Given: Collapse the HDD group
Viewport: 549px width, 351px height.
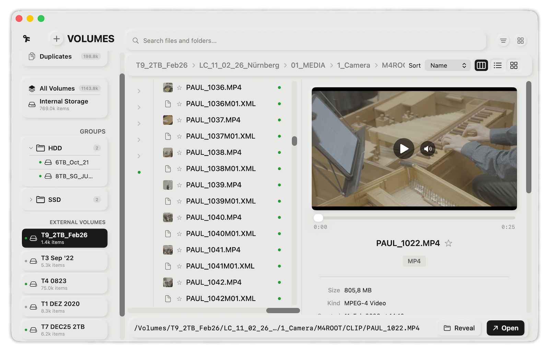Looking at the screenshot, I should (x=31, y=148).
